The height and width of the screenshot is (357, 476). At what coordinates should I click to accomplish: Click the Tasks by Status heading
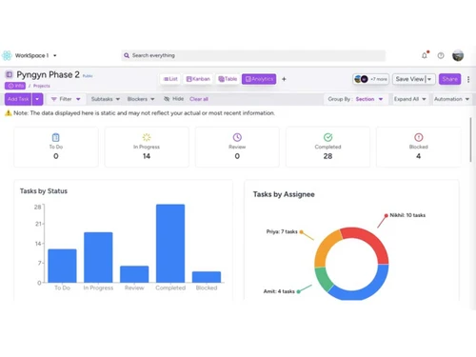pyautogui.click(x=44, y=191)
